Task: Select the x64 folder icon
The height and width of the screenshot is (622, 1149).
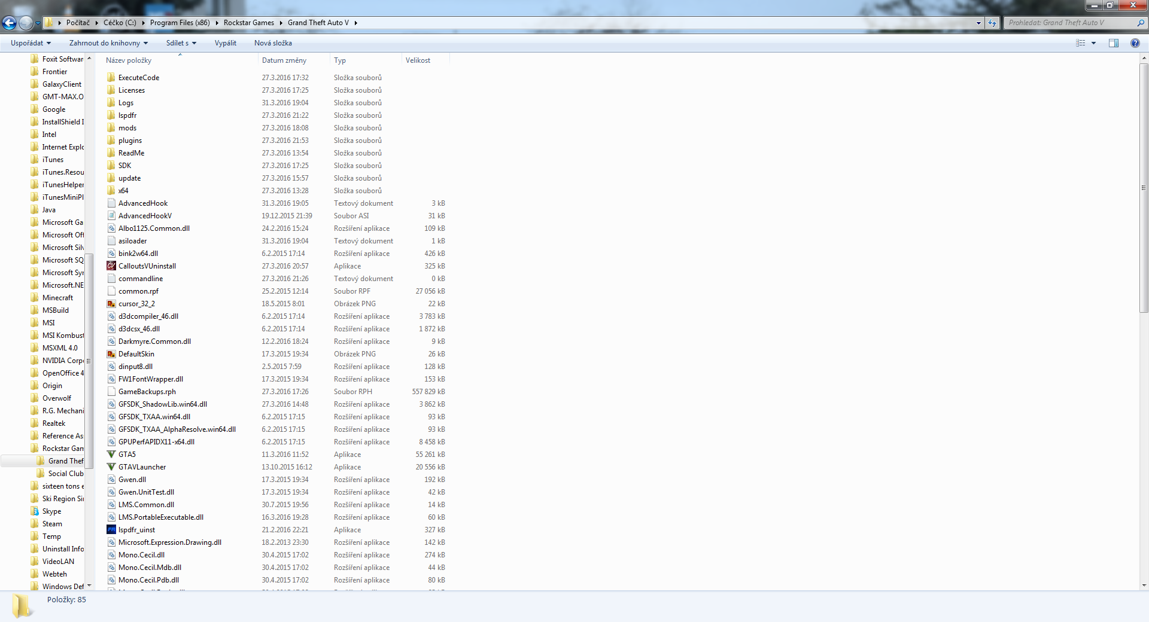Action: tap(111, 191)
